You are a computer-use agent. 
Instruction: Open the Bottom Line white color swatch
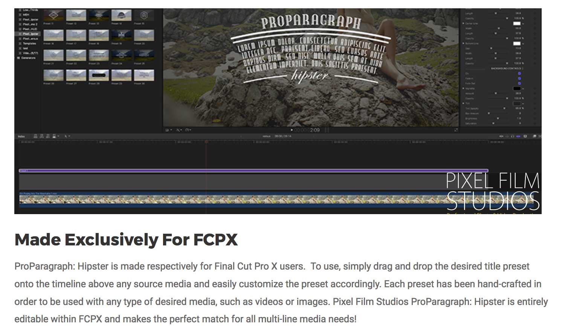click(517, 43)
